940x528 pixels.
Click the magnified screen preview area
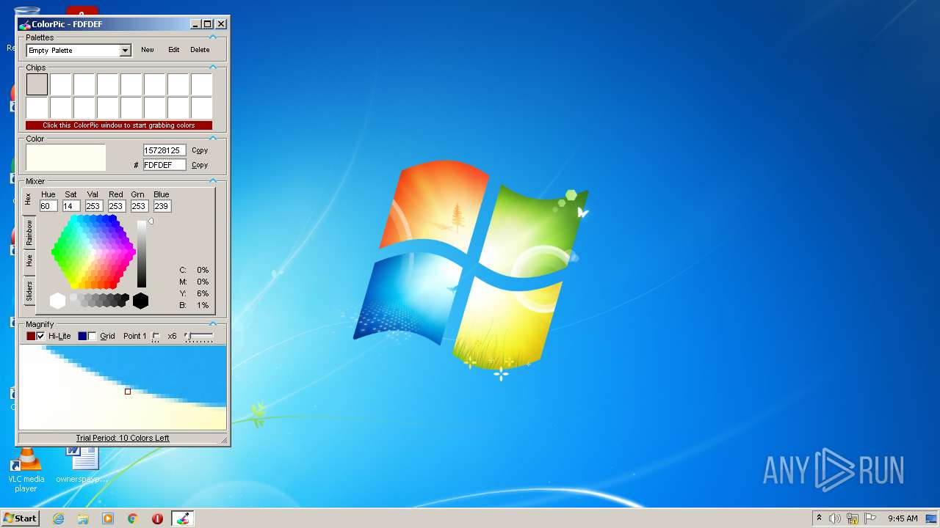(x=123, y=387)
